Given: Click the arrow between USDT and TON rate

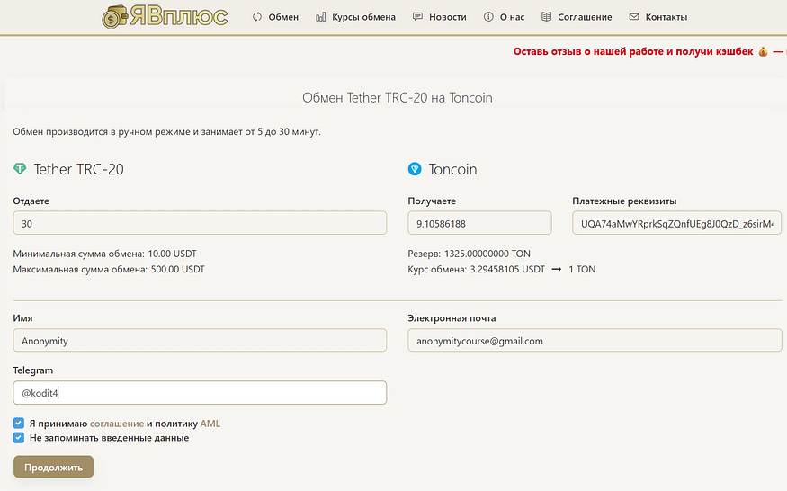Looking at the screenshot, I should point(556,269).
